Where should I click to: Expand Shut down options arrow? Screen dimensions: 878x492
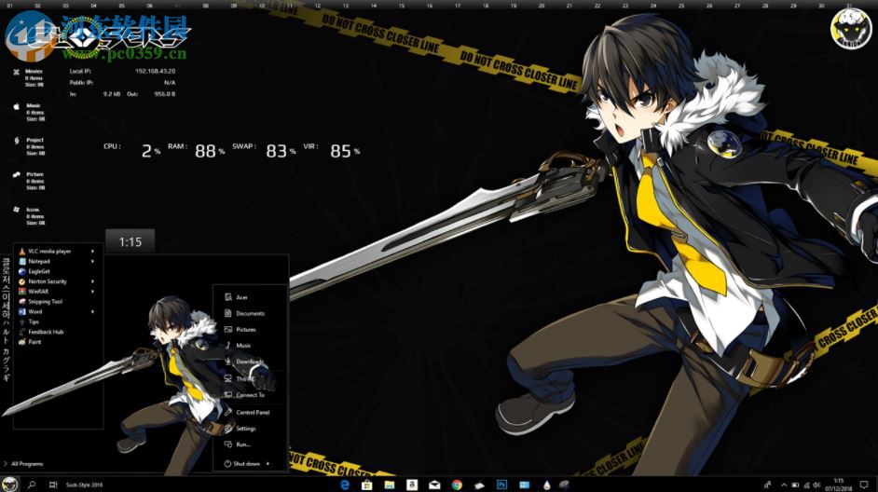point(268,463)
